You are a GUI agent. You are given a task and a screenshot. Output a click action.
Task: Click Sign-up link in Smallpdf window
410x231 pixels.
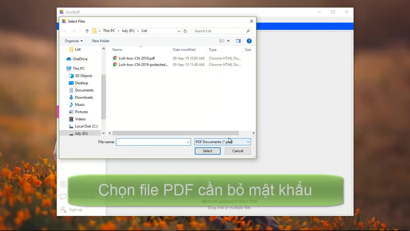coord(76,210)
